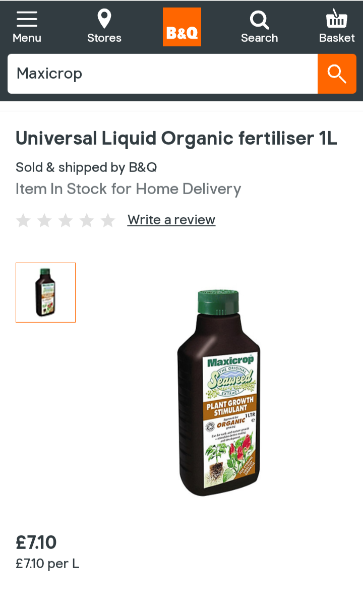
Task: Tap the Search magnifier in the header
Action: point(260,20)
